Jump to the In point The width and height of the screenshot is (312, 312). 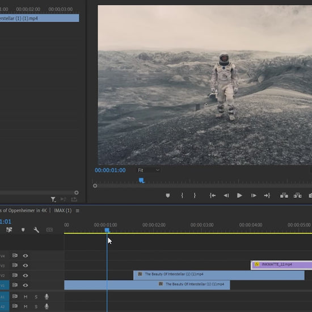pyautogui.click(x=212, y=196)
